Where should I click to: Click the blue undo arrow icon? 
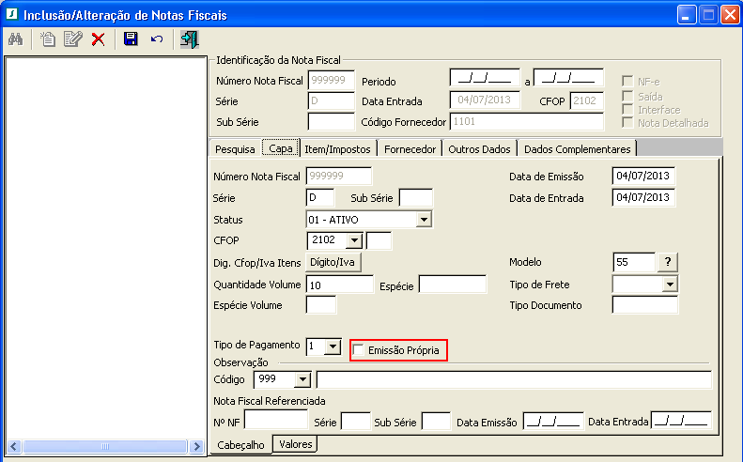coord(156,39)
